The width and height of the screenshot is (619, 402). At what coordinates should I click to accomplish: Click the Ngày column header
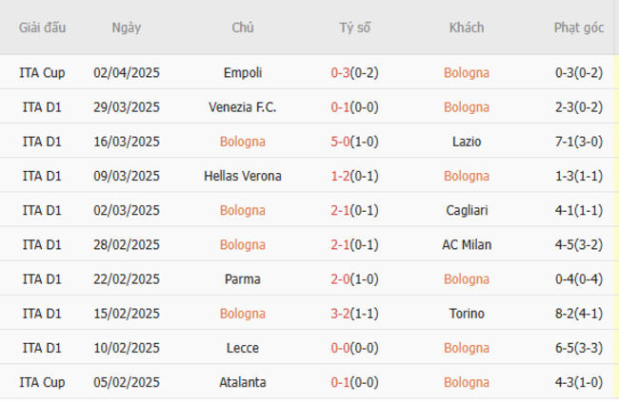(x=126, y=28)
